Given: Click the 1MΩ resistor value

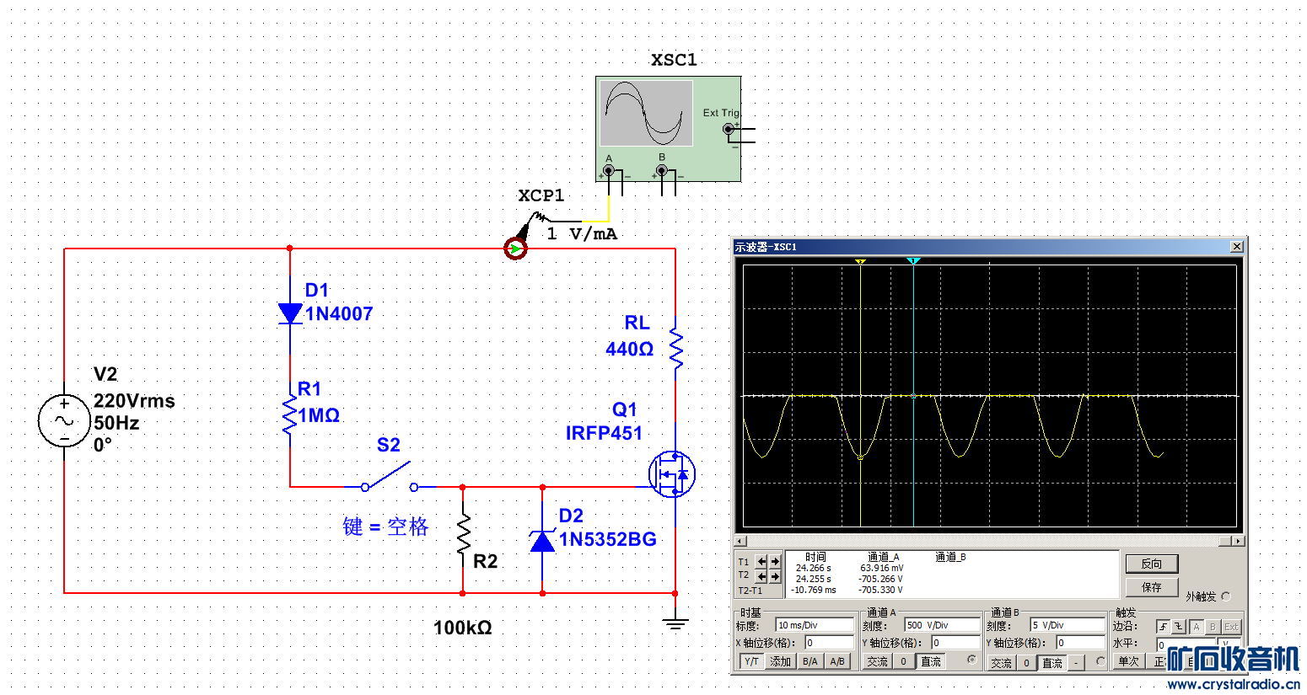Looking at the screenshot, I should (x=319, y=415).
